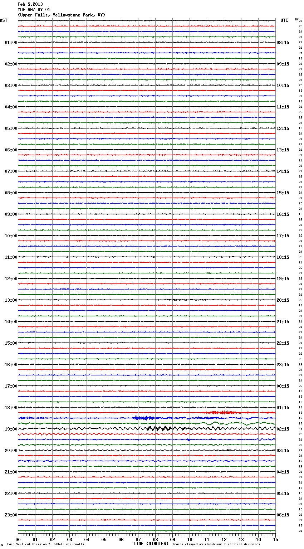Click minute tick label "15" on the time axis
Viewport: 304px width, 549px height.
275,539
